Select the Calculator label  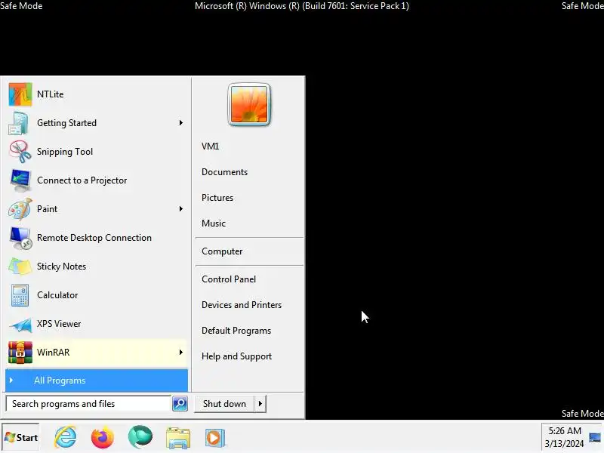point(57,295)
